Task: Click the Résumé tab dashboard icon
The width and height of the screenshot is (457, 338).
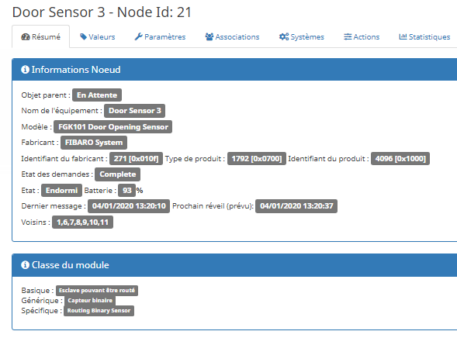Action: pyautogui.click(x=26, y=36)
